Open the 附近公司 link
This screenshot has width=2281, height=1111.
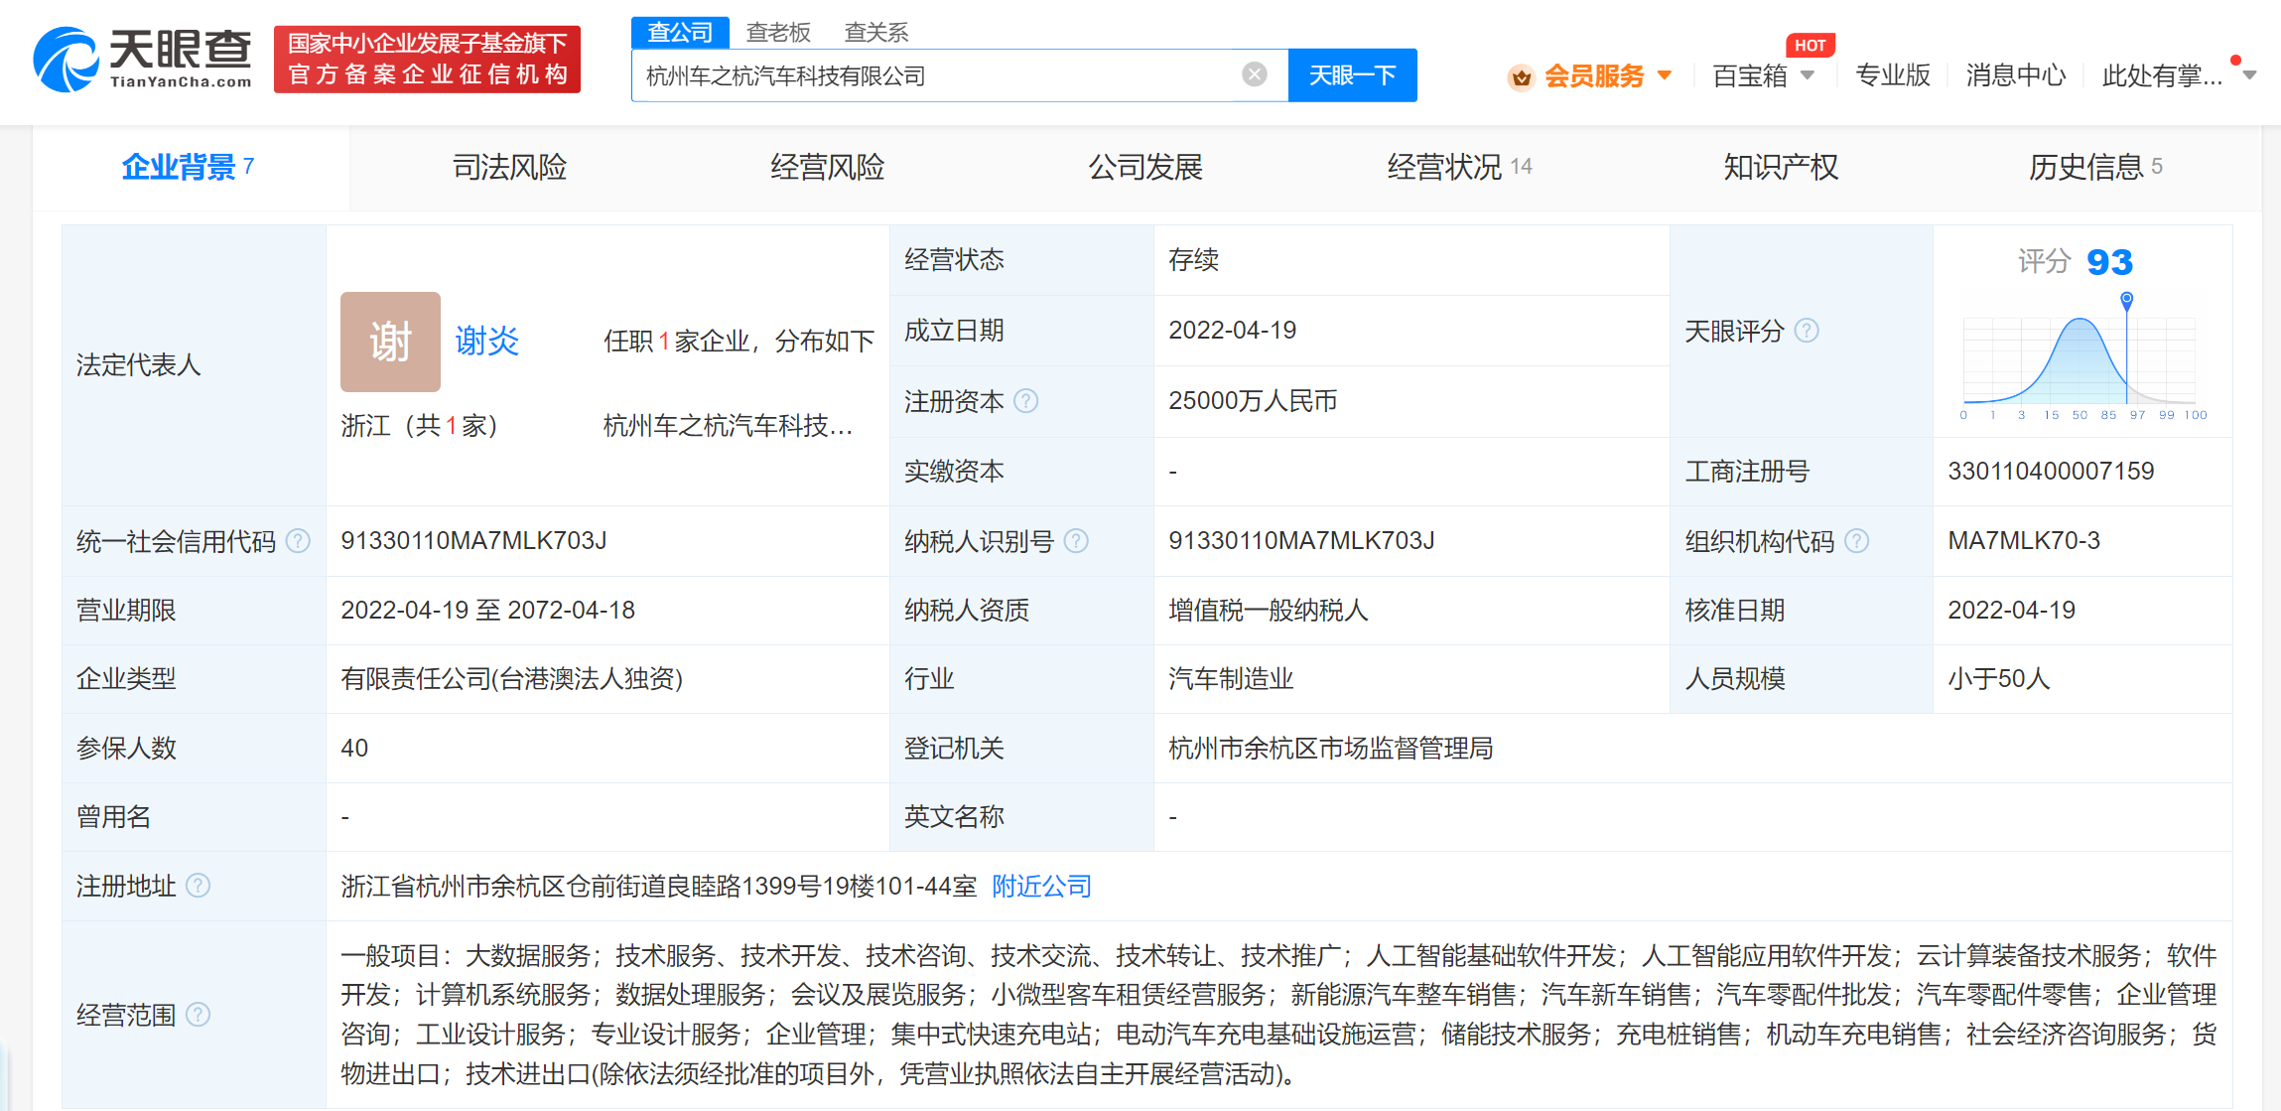pyautogui.click(x=1041, y=886)
